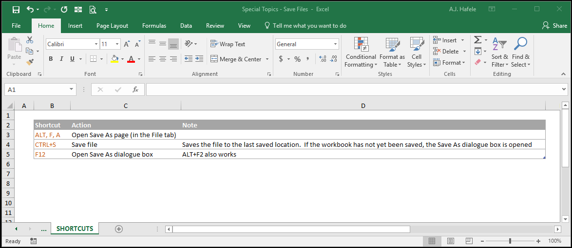
Task: Click the Copy icon in the Clipboard group
Action: point(29,51)
